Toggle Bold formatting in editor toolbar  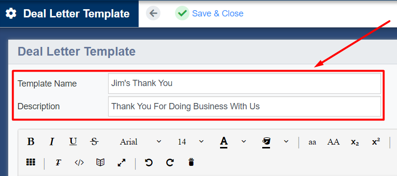coord(31,142)
